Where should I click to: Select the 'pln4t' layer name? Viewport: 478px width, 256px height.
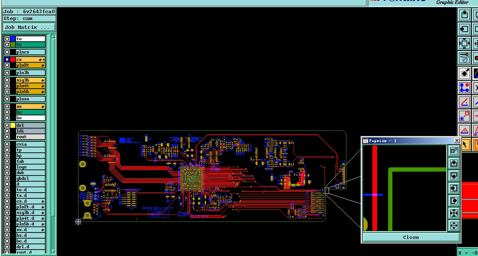tap(30, 86)
